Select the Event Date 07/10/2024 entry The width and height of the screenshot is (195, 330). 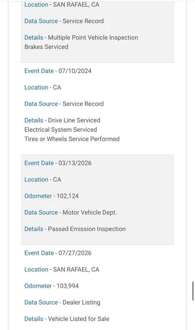(58, 71)
